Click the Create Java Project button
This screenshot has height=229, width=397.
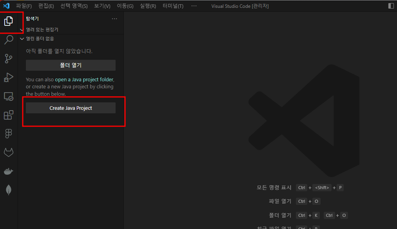click(x=71, y=108)
